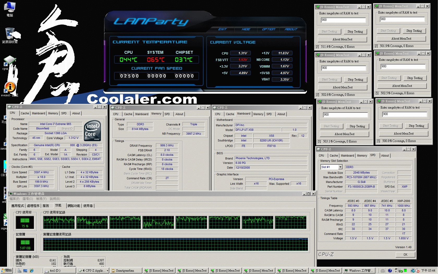438x274 pixels.
Task: Stop Testing in MemTest with 503.1% coverage
Action: click(357, 126)
